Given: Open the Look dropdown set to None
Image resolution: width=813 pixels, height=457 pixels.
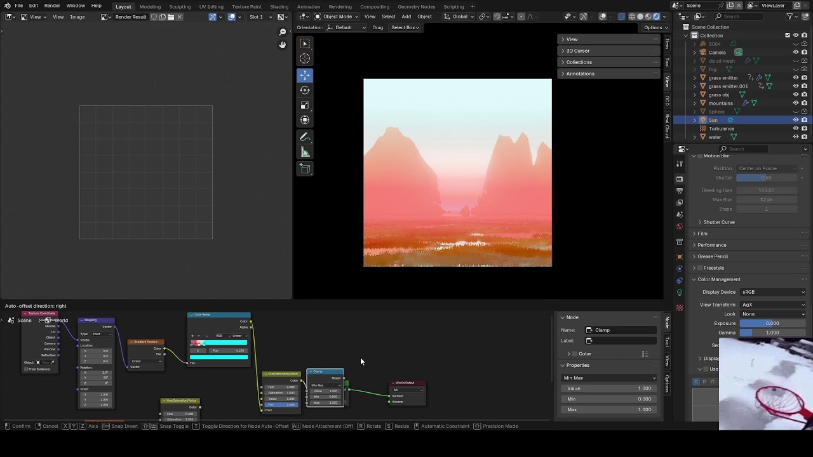Looking at the screenshot, I should (x=772, y=314).
